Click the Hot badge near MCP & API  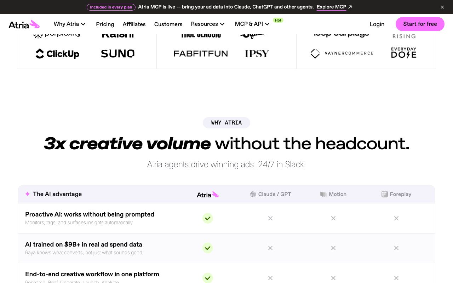(x=278, y=20)
